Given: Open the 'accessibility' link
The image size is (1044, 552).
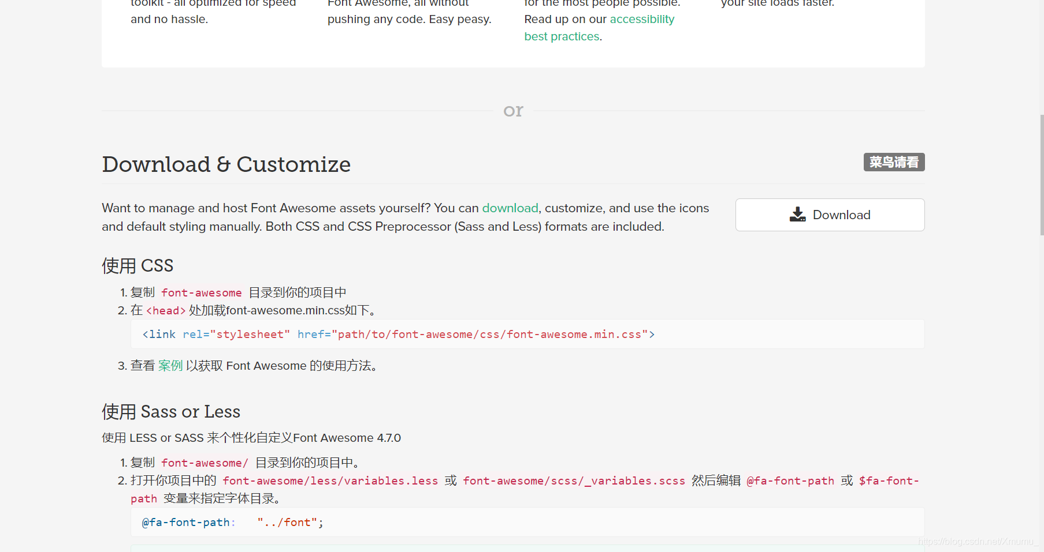Looking at the screenshot, I should tap(642, 19).
